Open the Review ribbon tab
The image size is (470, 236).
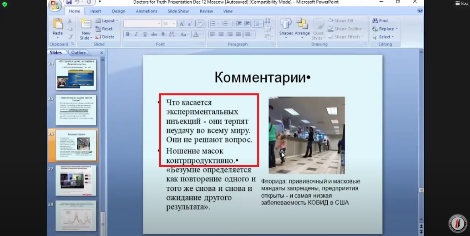(x=206, y=11)
